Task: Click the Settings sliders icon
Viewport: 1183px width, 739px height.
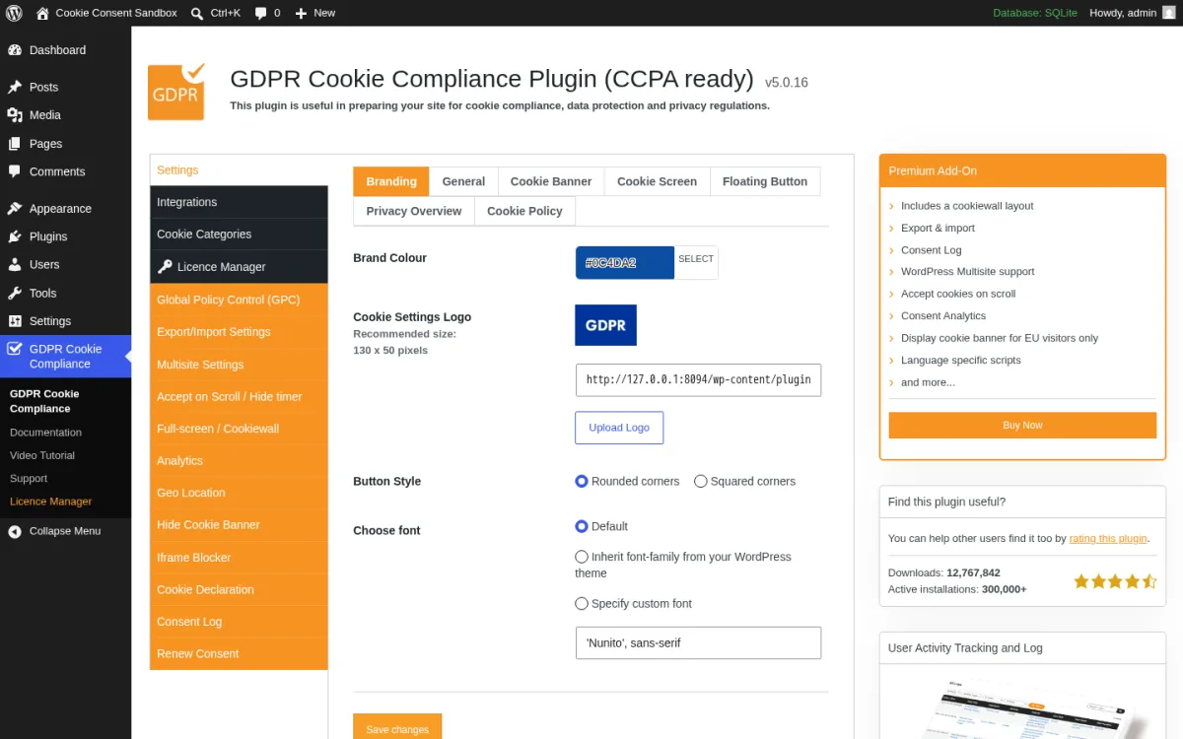Action: tap(15, 321)
